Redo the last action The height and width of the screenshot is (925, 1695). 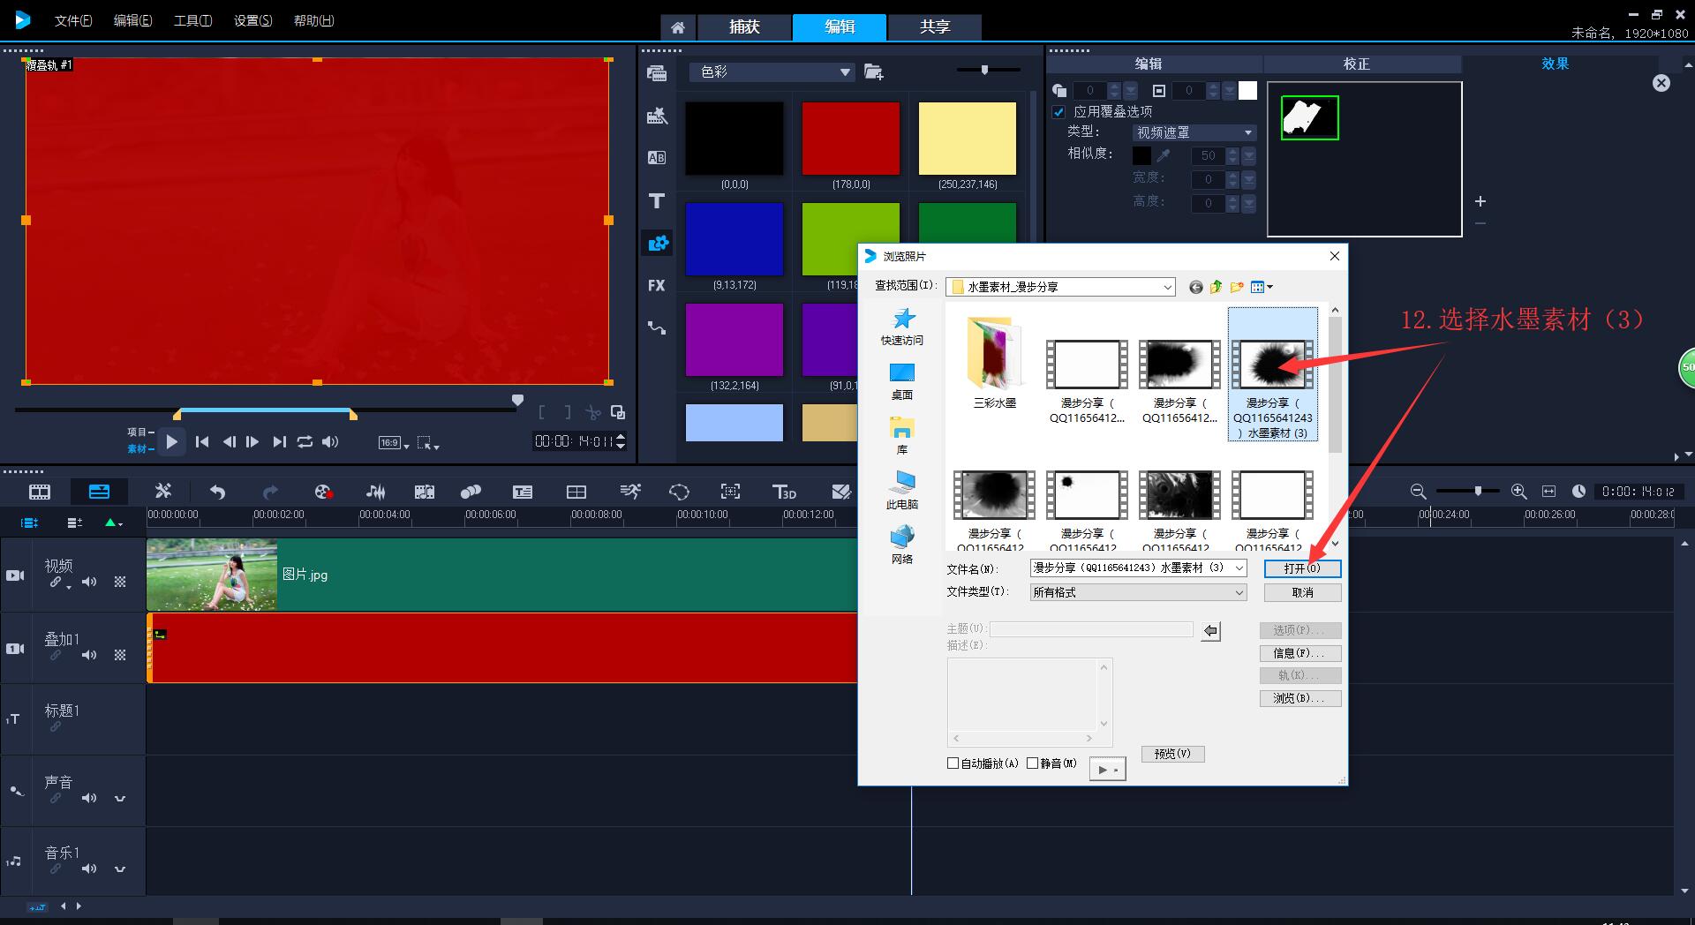pyautogui.click(x=270, y=492)
